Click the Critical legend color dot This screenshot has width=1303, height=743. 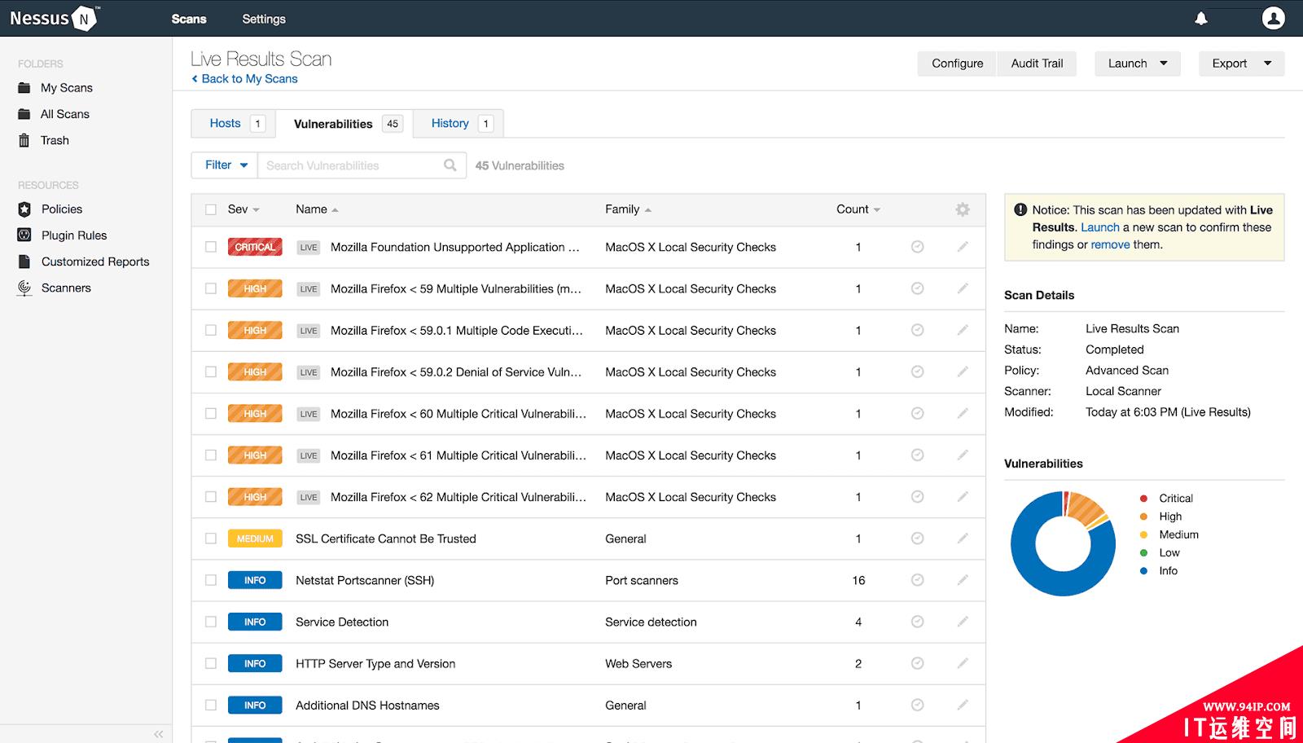(1143, 499)
